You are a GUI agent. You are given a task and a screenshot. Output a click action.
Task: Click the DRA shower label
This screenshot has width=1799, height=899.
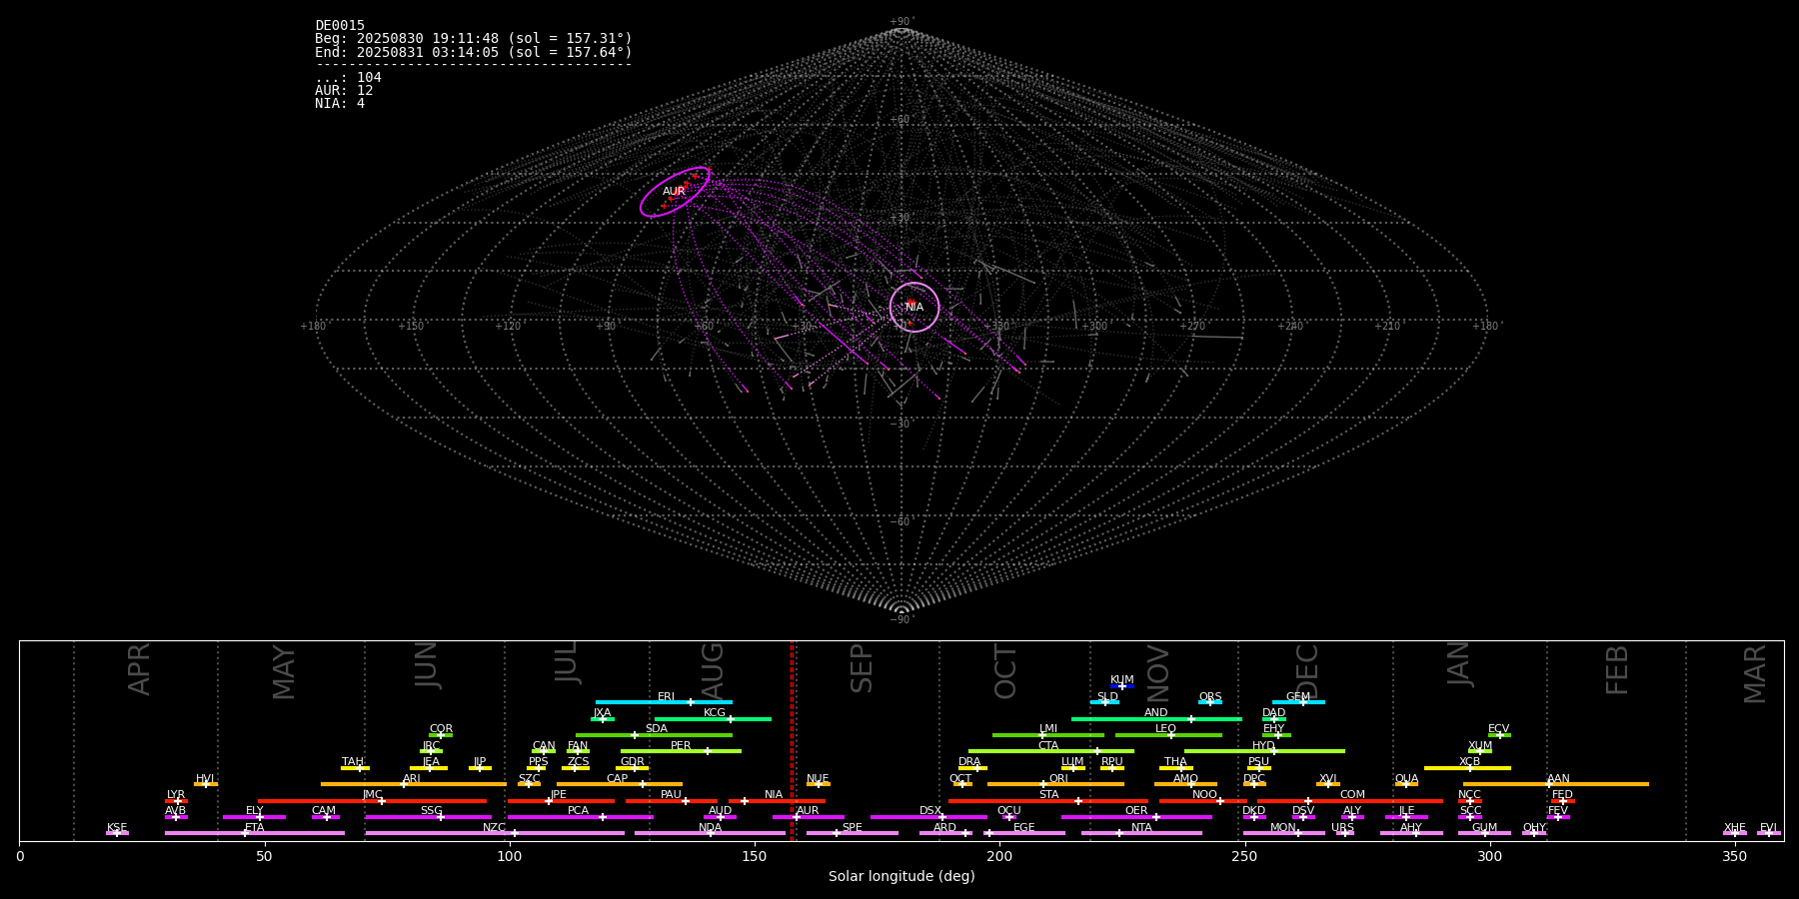(969, 762)
